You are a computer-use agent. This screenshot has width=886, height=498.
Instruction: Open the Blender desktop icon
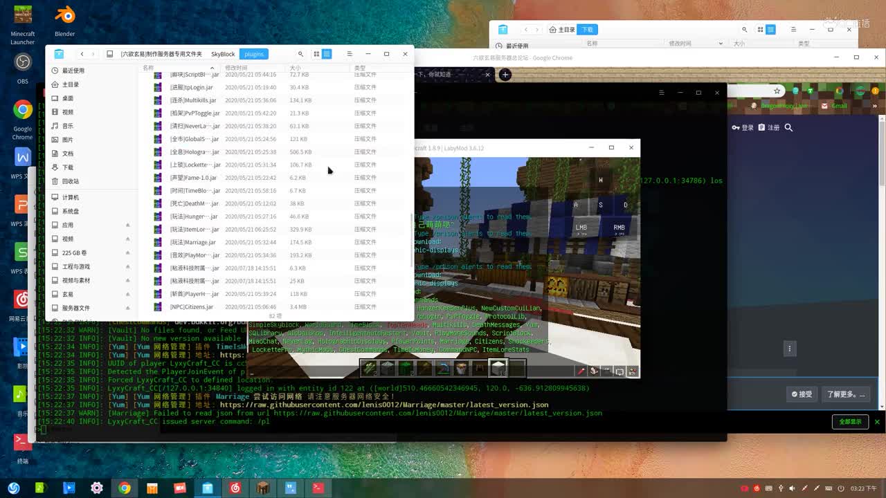(65, 21)
